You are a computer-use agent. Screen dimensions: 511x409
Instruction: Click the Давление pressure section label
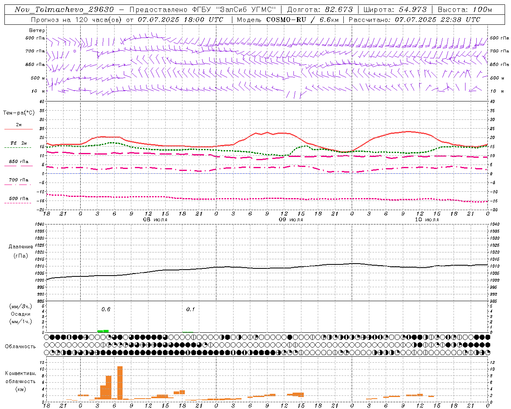(x=21, y=247)
